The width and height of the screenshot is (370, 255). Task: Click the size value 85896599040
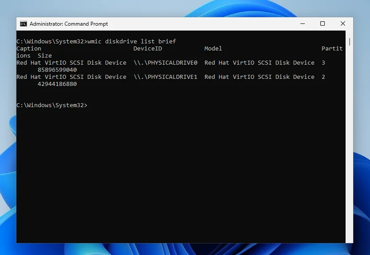click(57, 70)
